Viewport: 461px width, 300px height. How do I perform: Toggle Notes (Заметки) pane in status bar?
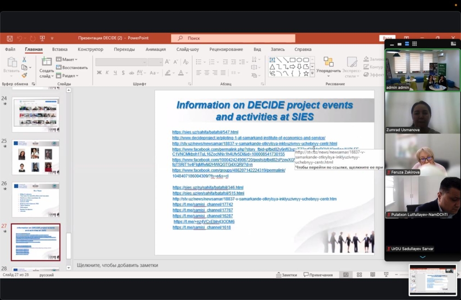(287, 275)
